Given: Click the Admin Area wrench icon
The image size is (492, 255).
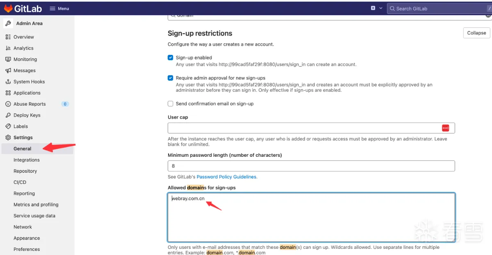Looking at the screenshot, I should (9, 23).
